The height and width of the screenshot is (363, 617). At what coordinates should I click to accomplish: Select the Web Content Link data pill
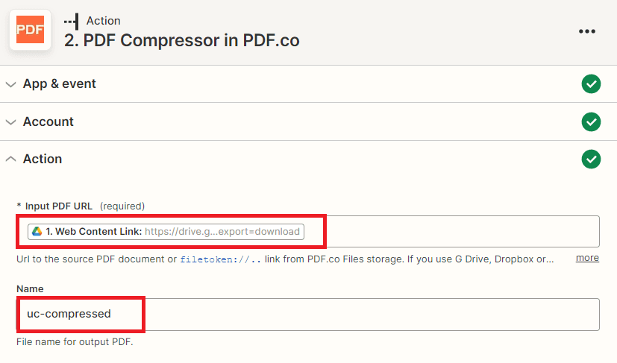tap(166, 232)
